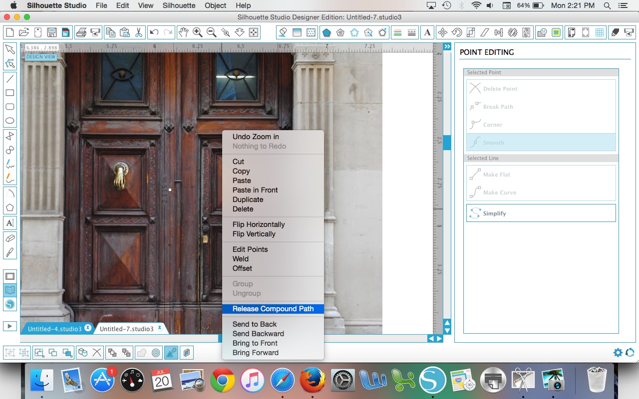The height and width of the screenshot is (399, 639).
Task: Open the Cut Settings blade icon
Action: [x=616, y=32]
